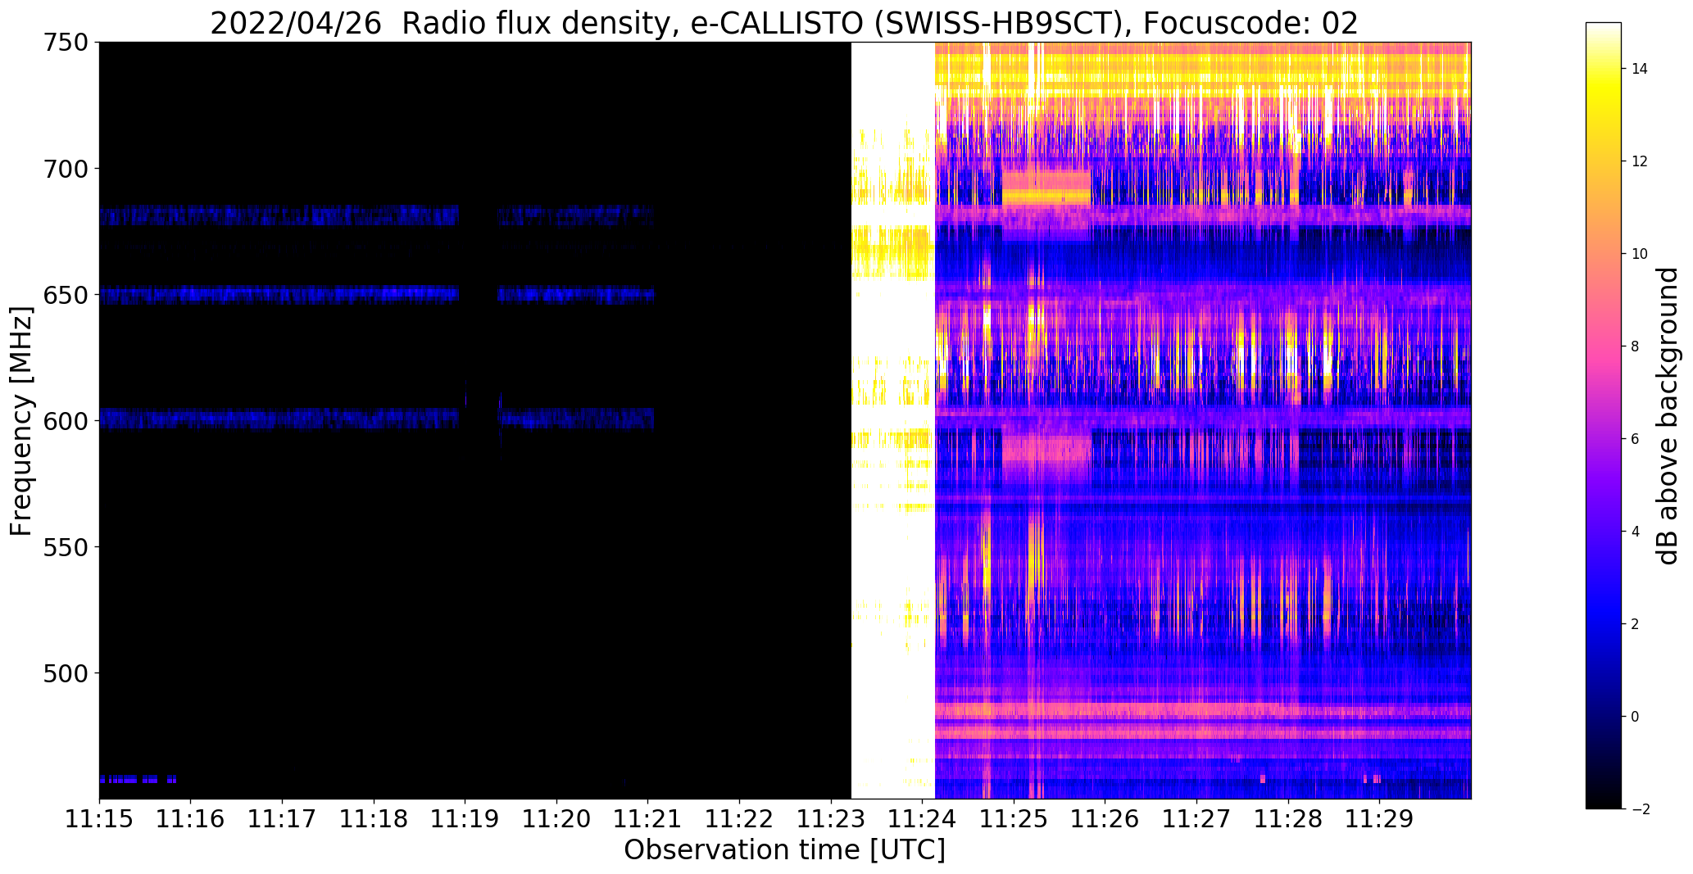Click the 11:28 time tick label
Screen dimensions: 1693x874
tap(1289, 818)
